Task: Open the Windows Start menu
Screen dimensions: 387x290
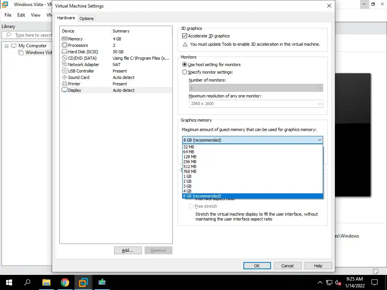Action: (9, 282)
